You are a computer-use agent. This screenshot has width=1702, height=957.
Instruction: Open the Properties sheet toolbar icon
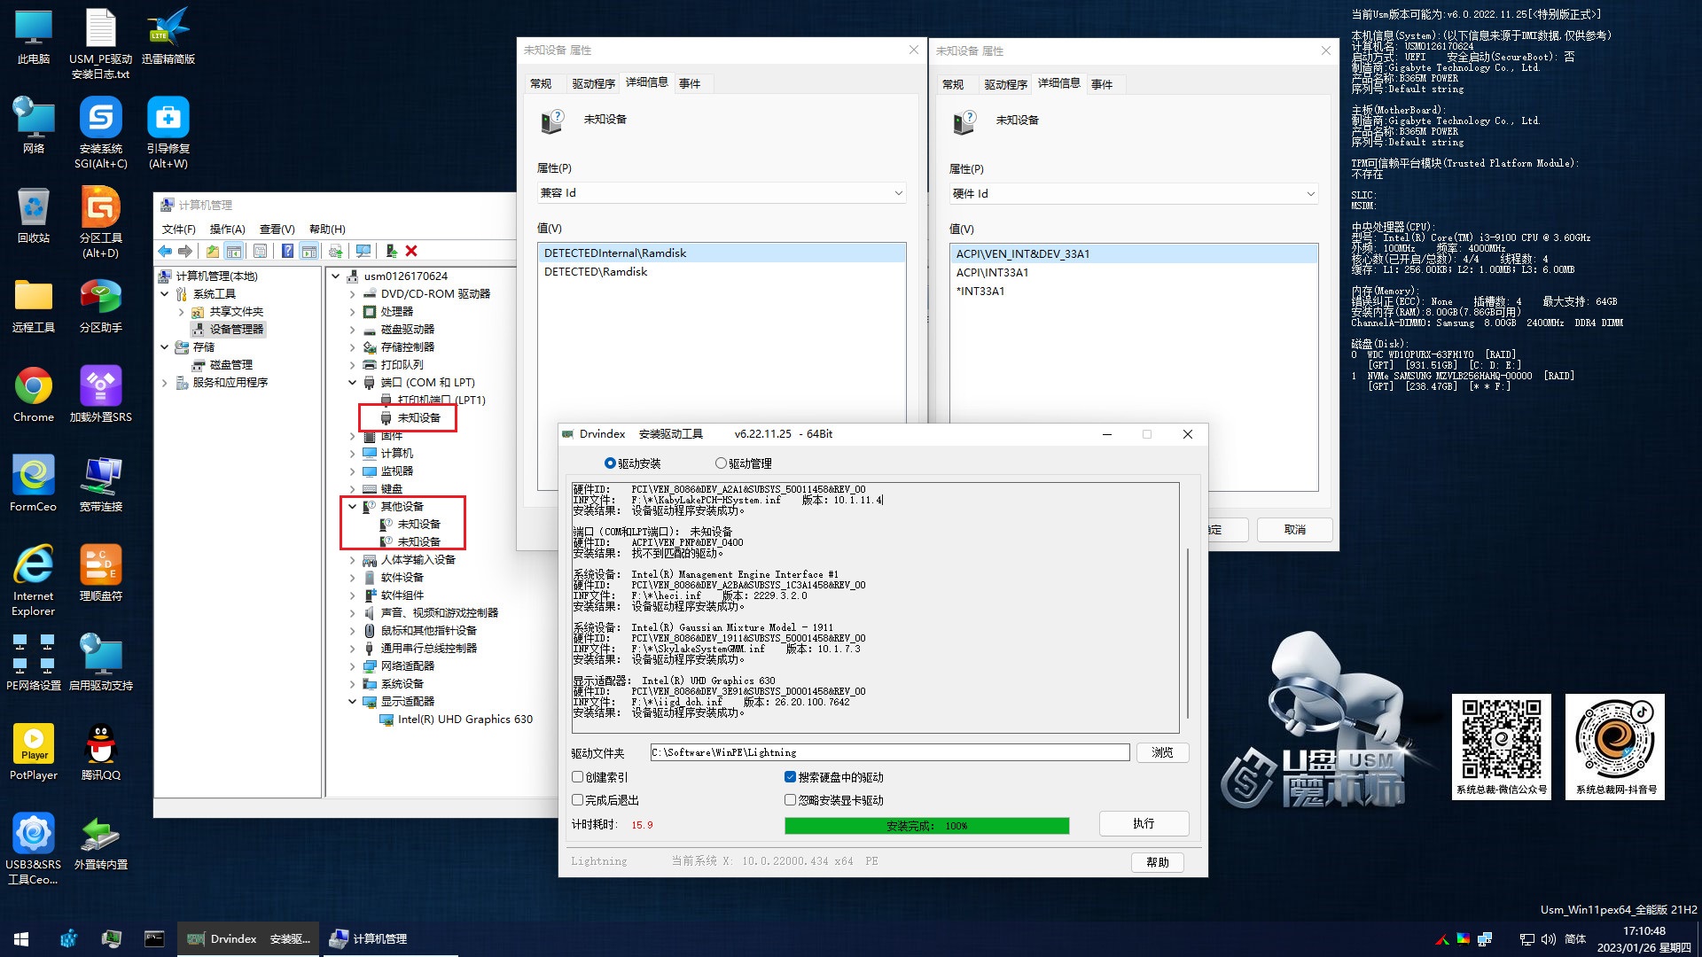click(x=260, y=252)
